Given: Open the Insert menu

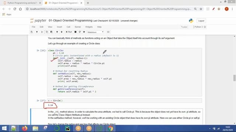Looking at the screenshot, I should click(x=59, y=27).
